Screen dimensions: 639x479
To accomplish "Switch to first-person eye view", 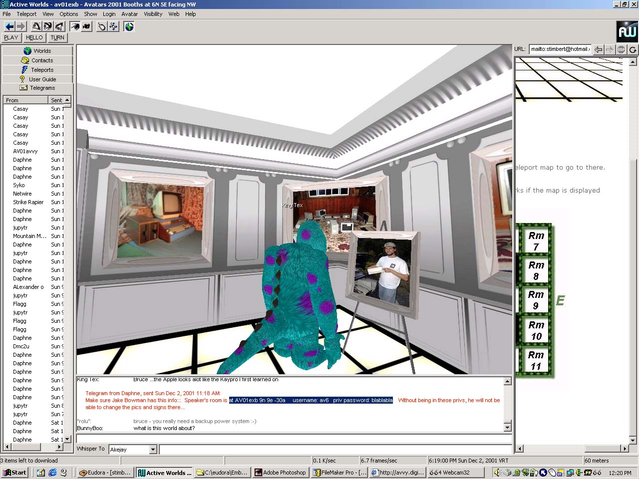I will (x=75, y=26).
